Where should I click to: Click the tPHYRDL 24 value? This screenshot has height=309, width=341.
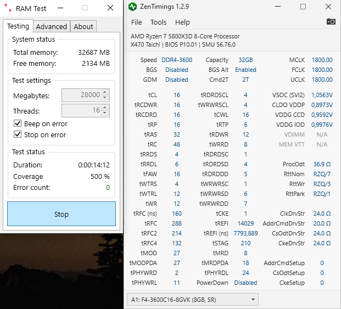coord(245,273)
